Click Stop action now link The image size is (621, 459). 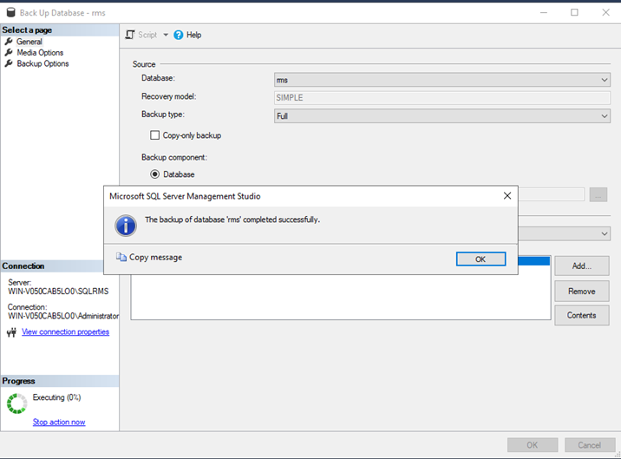click(59, 423)
